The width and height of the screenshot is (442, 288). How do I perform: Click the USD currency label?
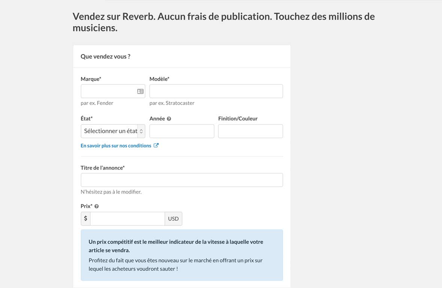coord(173,219)
